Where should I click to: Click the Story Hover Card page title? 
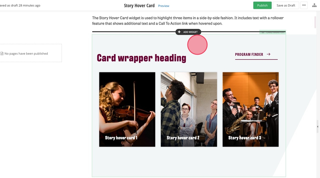(139, 5)
